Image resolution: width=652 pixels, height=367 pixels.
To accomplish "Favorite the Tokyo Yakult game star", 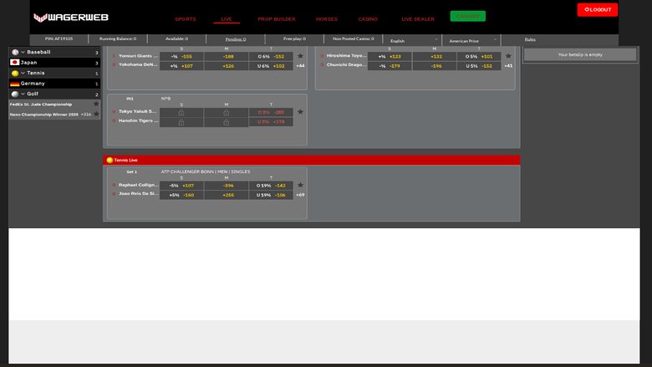I will (300, 111).
